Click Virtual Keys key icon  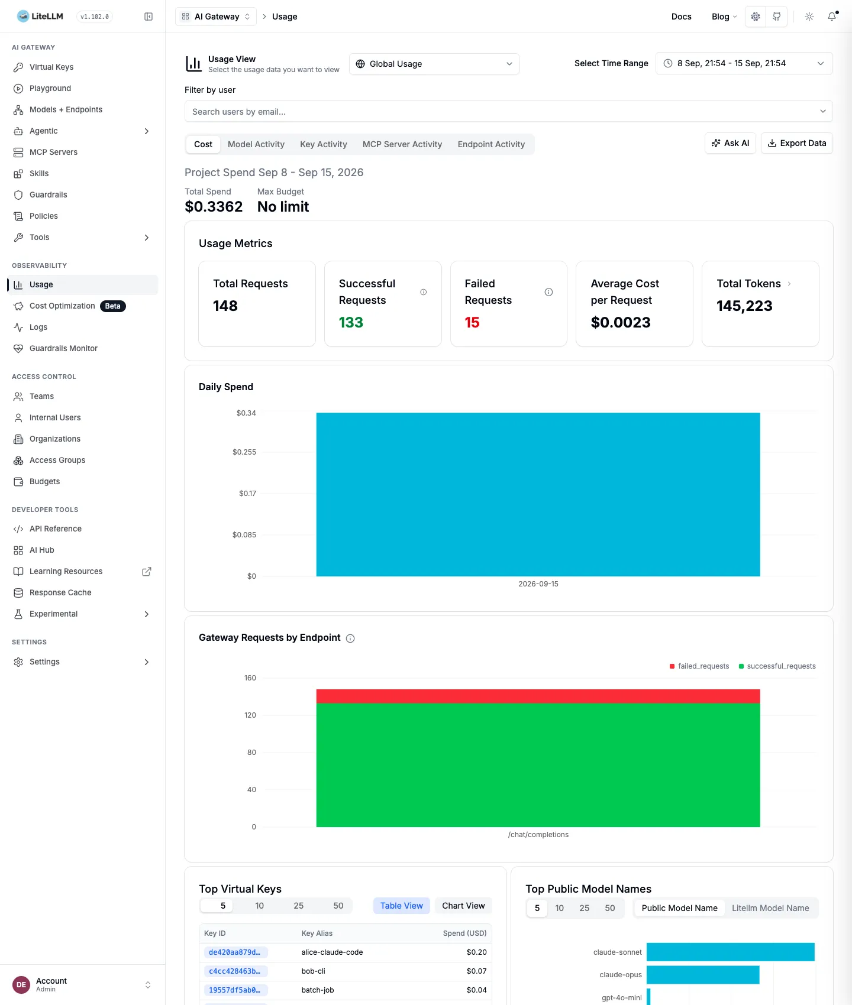coord(18,67)
